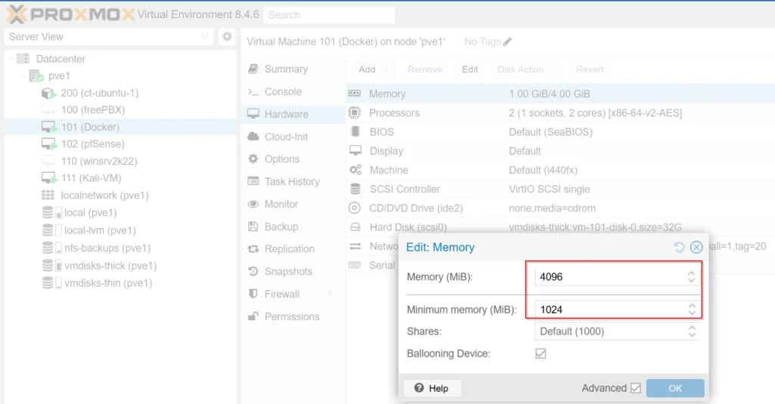Select local-lvm (pve1) storage

coord(100,230)
